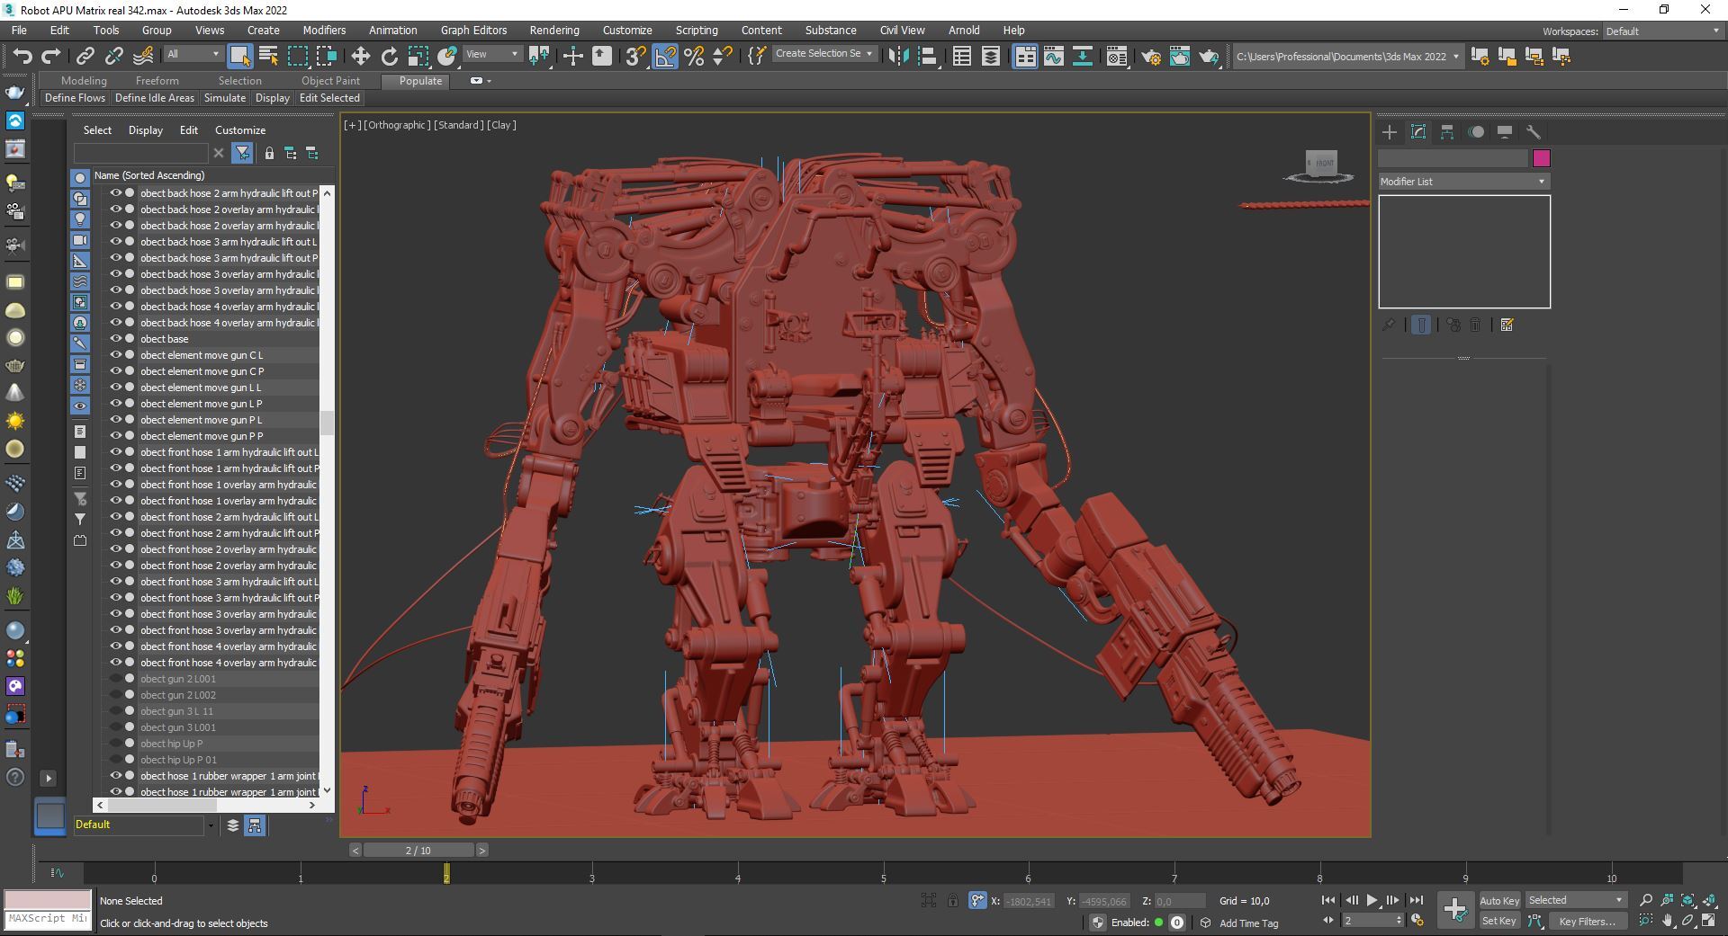Expand the Modifier List dropdown
This screenshot has height=936, width=1728.
click(x=1463, y=182)
